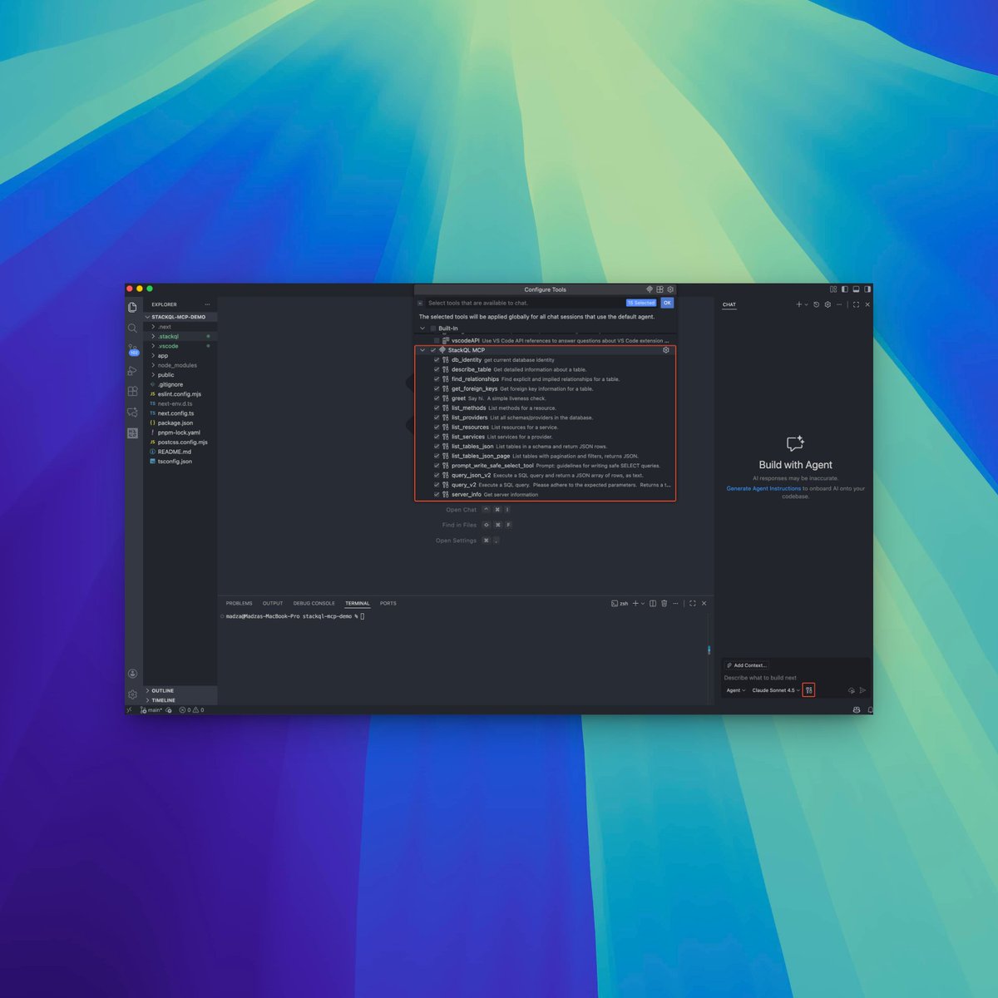This screenshot has height=998, width=998.
Task: Kill terminal with trash icon
Action: click(664, 603)
